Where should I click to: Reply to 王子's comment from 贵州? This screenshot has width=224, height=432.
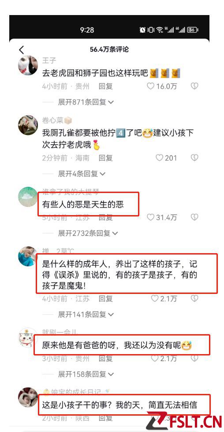click(106, 86)
